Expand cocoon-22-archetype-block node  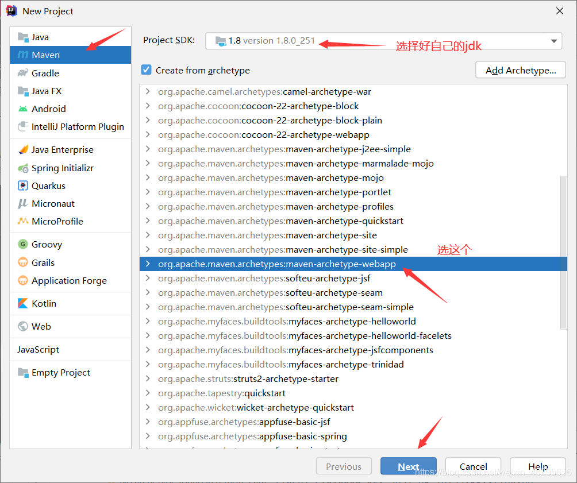[148, 106]
